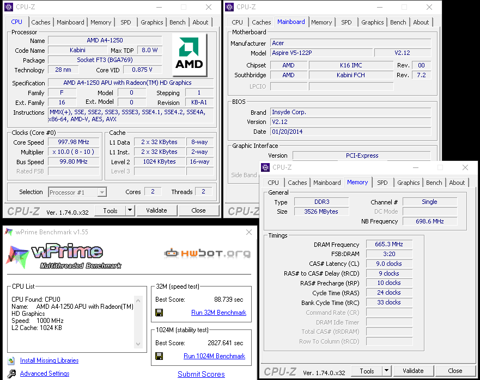Screen dimensions: 480x380
Task: Click the Core Speed value field 997.98 MHz
Action: [74, 142]
